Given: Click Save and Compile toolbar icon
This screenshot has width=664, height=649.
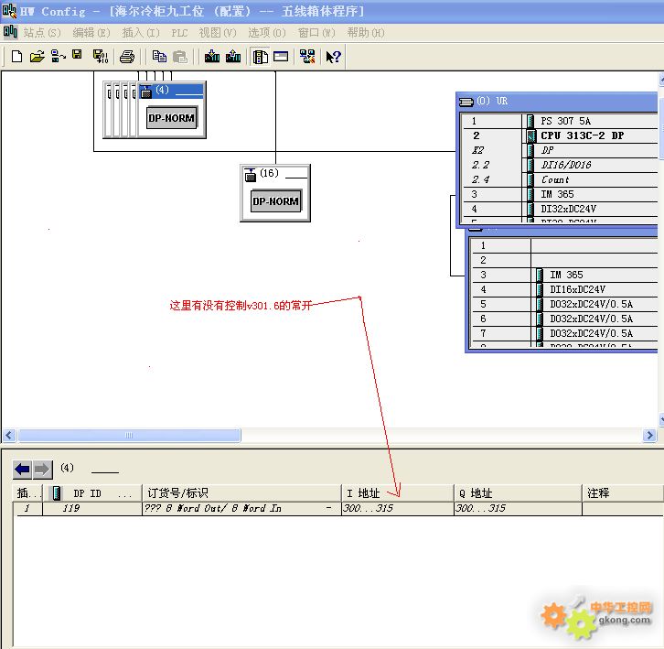Looking at the screenshot, I should 101,56.
